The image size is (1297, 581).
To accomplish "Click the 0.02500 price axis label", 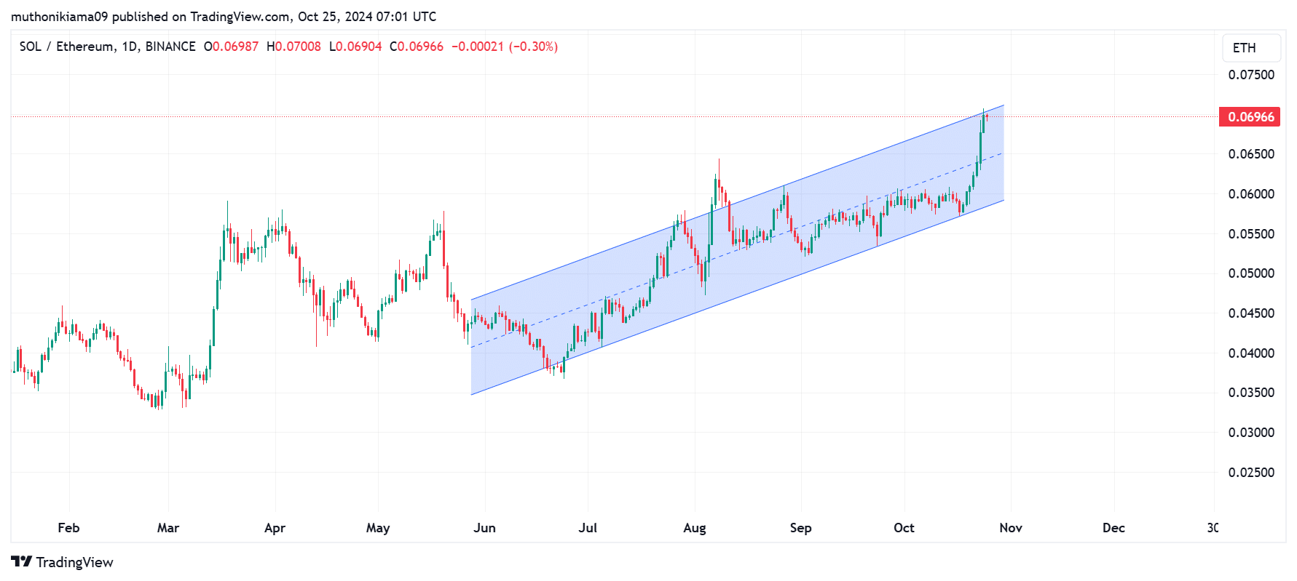I will pos(1251,473).
